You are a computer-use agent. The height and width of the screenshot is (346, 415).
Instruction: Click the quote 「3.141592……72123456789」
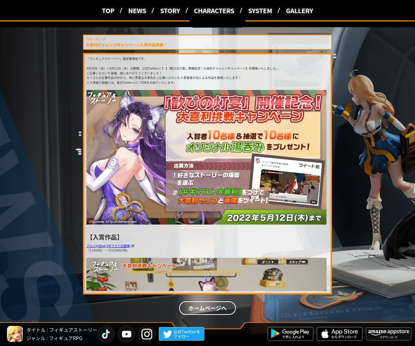tap(108, 250)
